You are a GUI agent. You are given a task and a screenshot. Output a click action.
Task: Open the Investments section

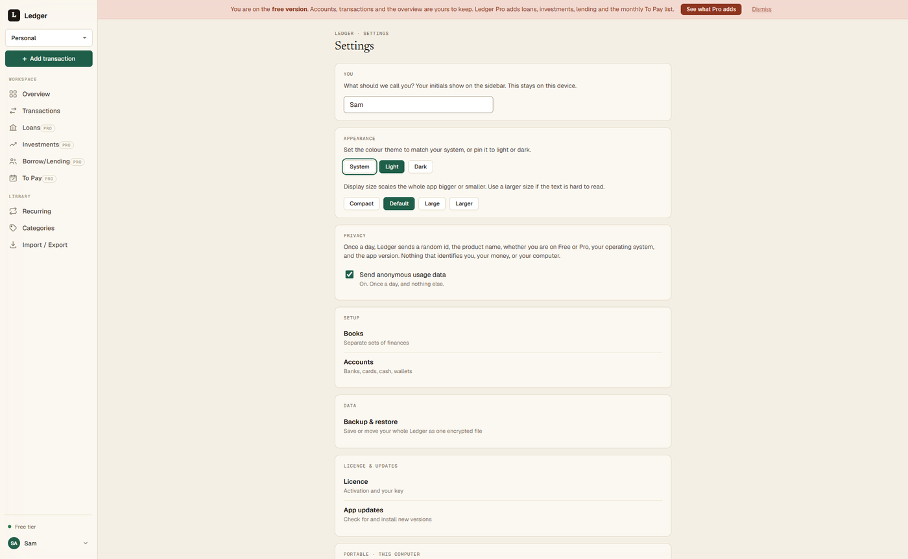(49, 144)
